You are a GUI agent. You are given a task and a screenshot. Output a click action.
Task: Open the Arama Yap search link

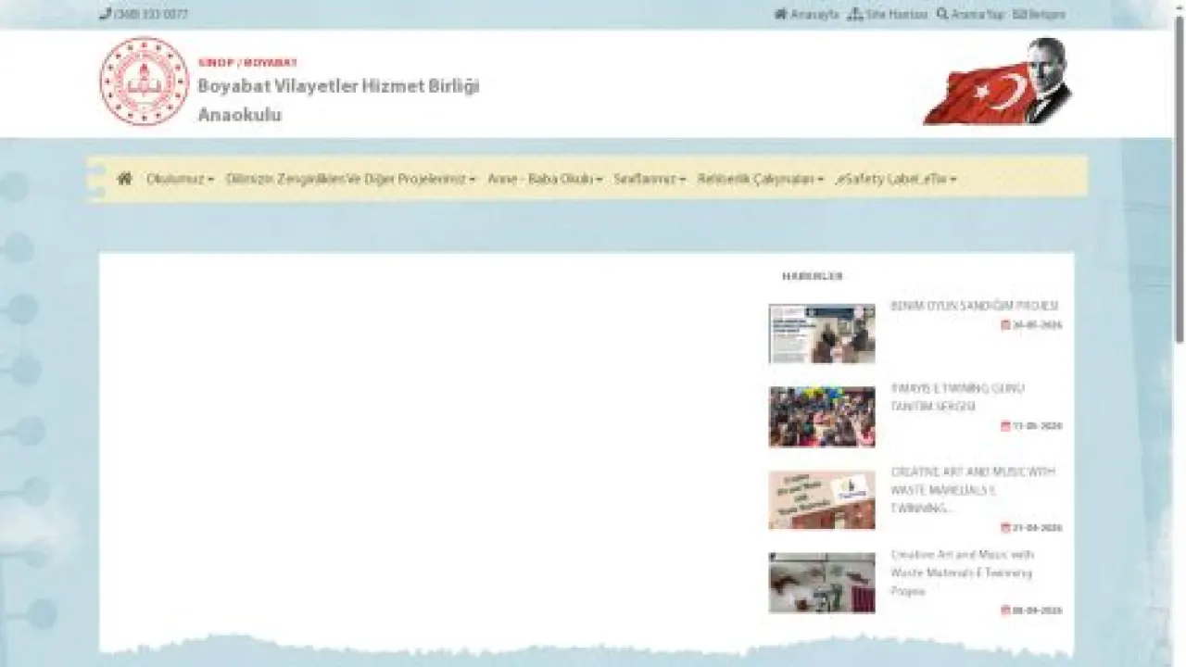point(970,15)
